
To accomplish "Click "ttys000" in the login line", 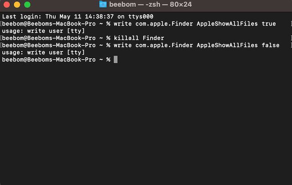I will click(x=140, y=16).
